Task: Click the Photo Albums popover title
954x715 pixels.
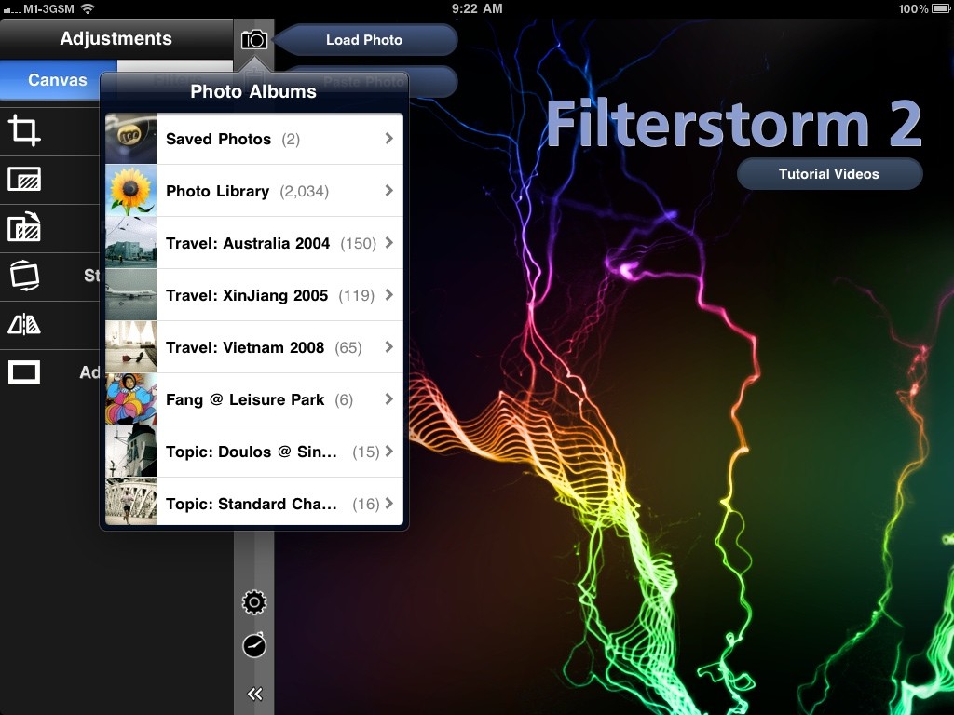Action: [x=253, y=92]
